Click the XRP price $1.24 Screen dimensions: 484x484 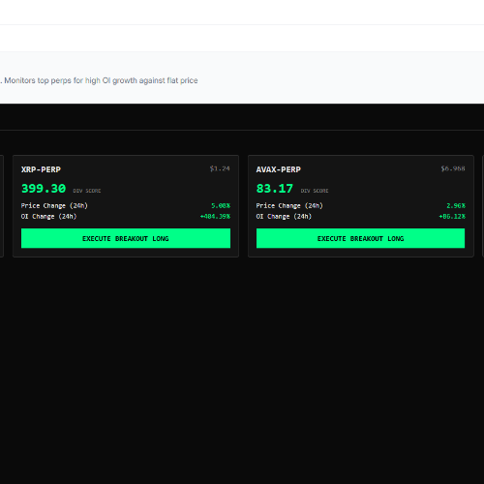click(220, 168)
